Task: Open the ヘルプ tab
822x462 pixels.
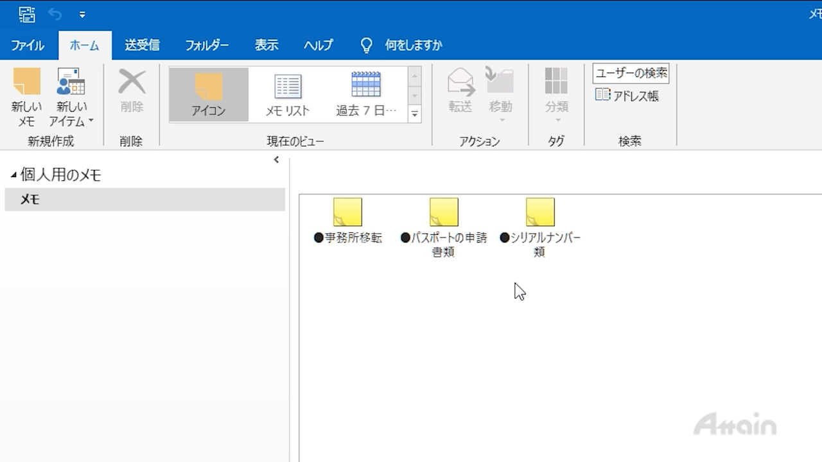Action: click(319, 46)
